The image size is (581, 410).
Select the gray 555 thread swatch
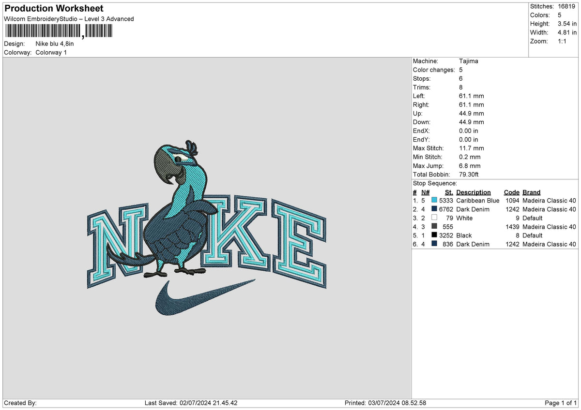[x=433, y=227]
